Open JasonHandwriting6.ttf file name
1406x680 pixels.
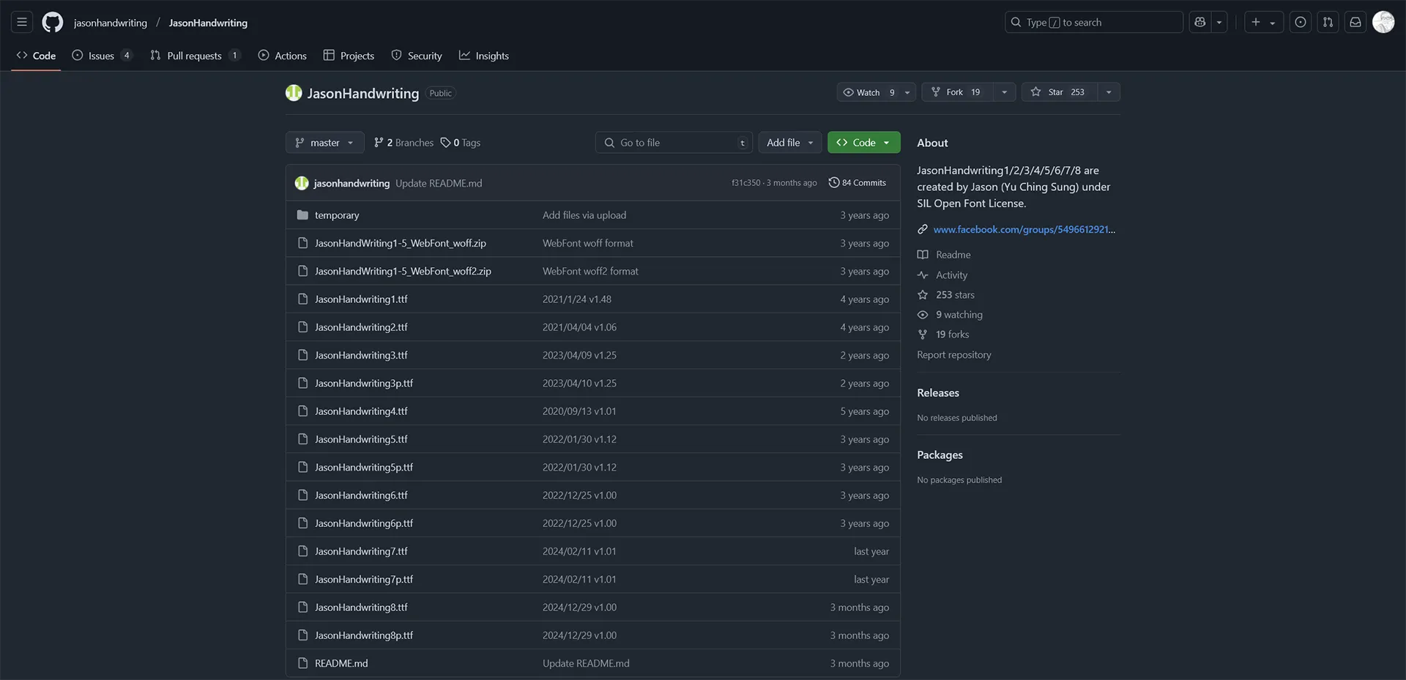point(361,496)
